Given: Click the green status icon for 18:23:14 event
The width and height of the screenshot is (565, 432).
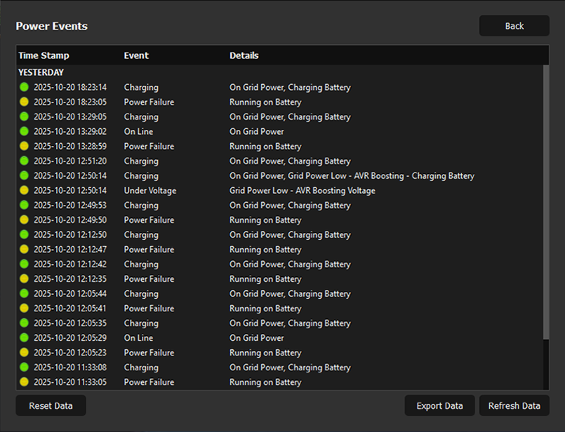Looking at the screenshot, I should pyautogui.click(x=24, y=88).
